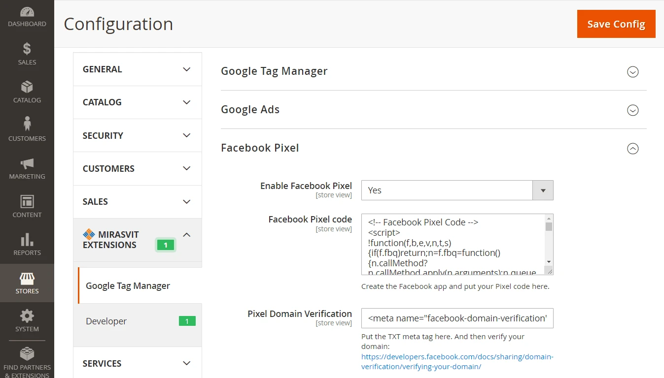
Task: Go to Sales dollar icon in sidebar
Action: (27, 49)
